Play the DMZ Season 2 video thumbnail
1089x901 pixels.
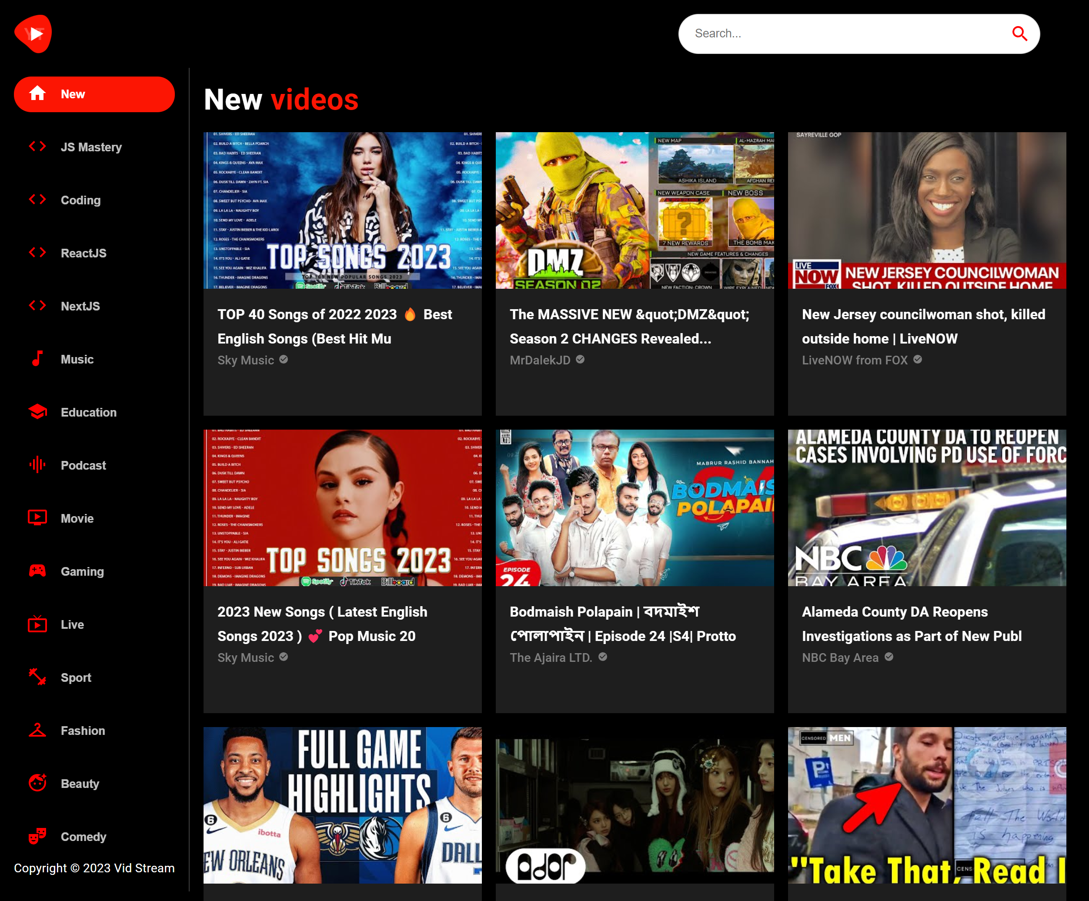(634, 210)
